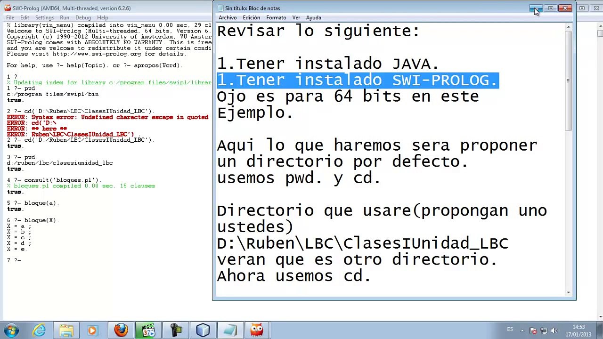Viewport: 603px width, 339px height.
Task: Close the SWI-Prolog window
Action: [x=596, y=8]
